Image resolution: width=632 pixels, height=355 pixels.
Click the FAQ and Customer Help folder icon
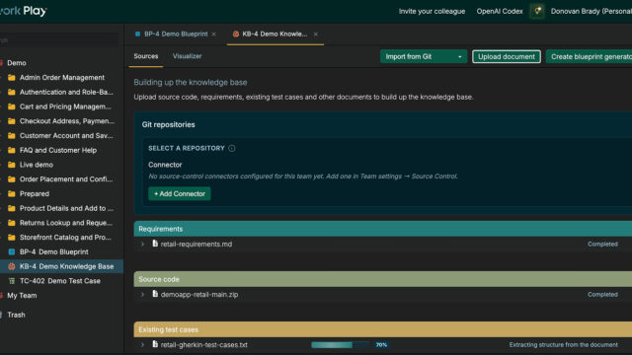click(12, 150)
